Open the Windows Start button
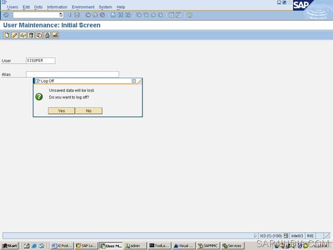Screen dimensions: 333x250 [x=10, y=246]
